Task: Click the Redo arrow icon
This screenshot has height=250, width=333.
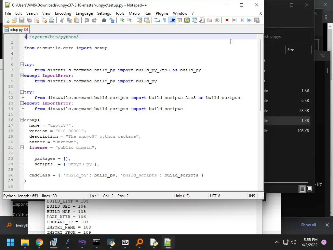Action: (94, 20)
